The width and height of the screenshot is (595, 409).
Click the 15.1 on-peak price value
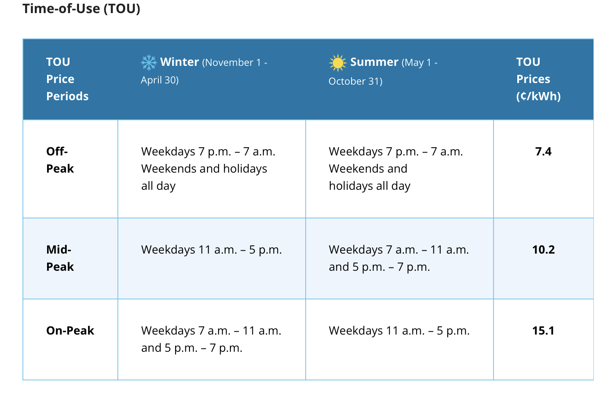[x=543, y=330]
